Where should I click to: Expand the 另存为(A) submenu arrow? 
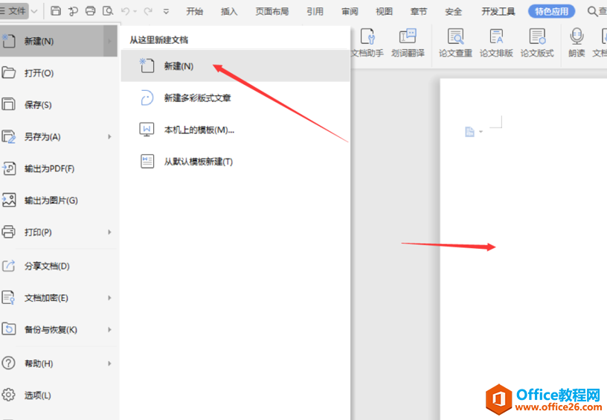click(x=109, y=137)
